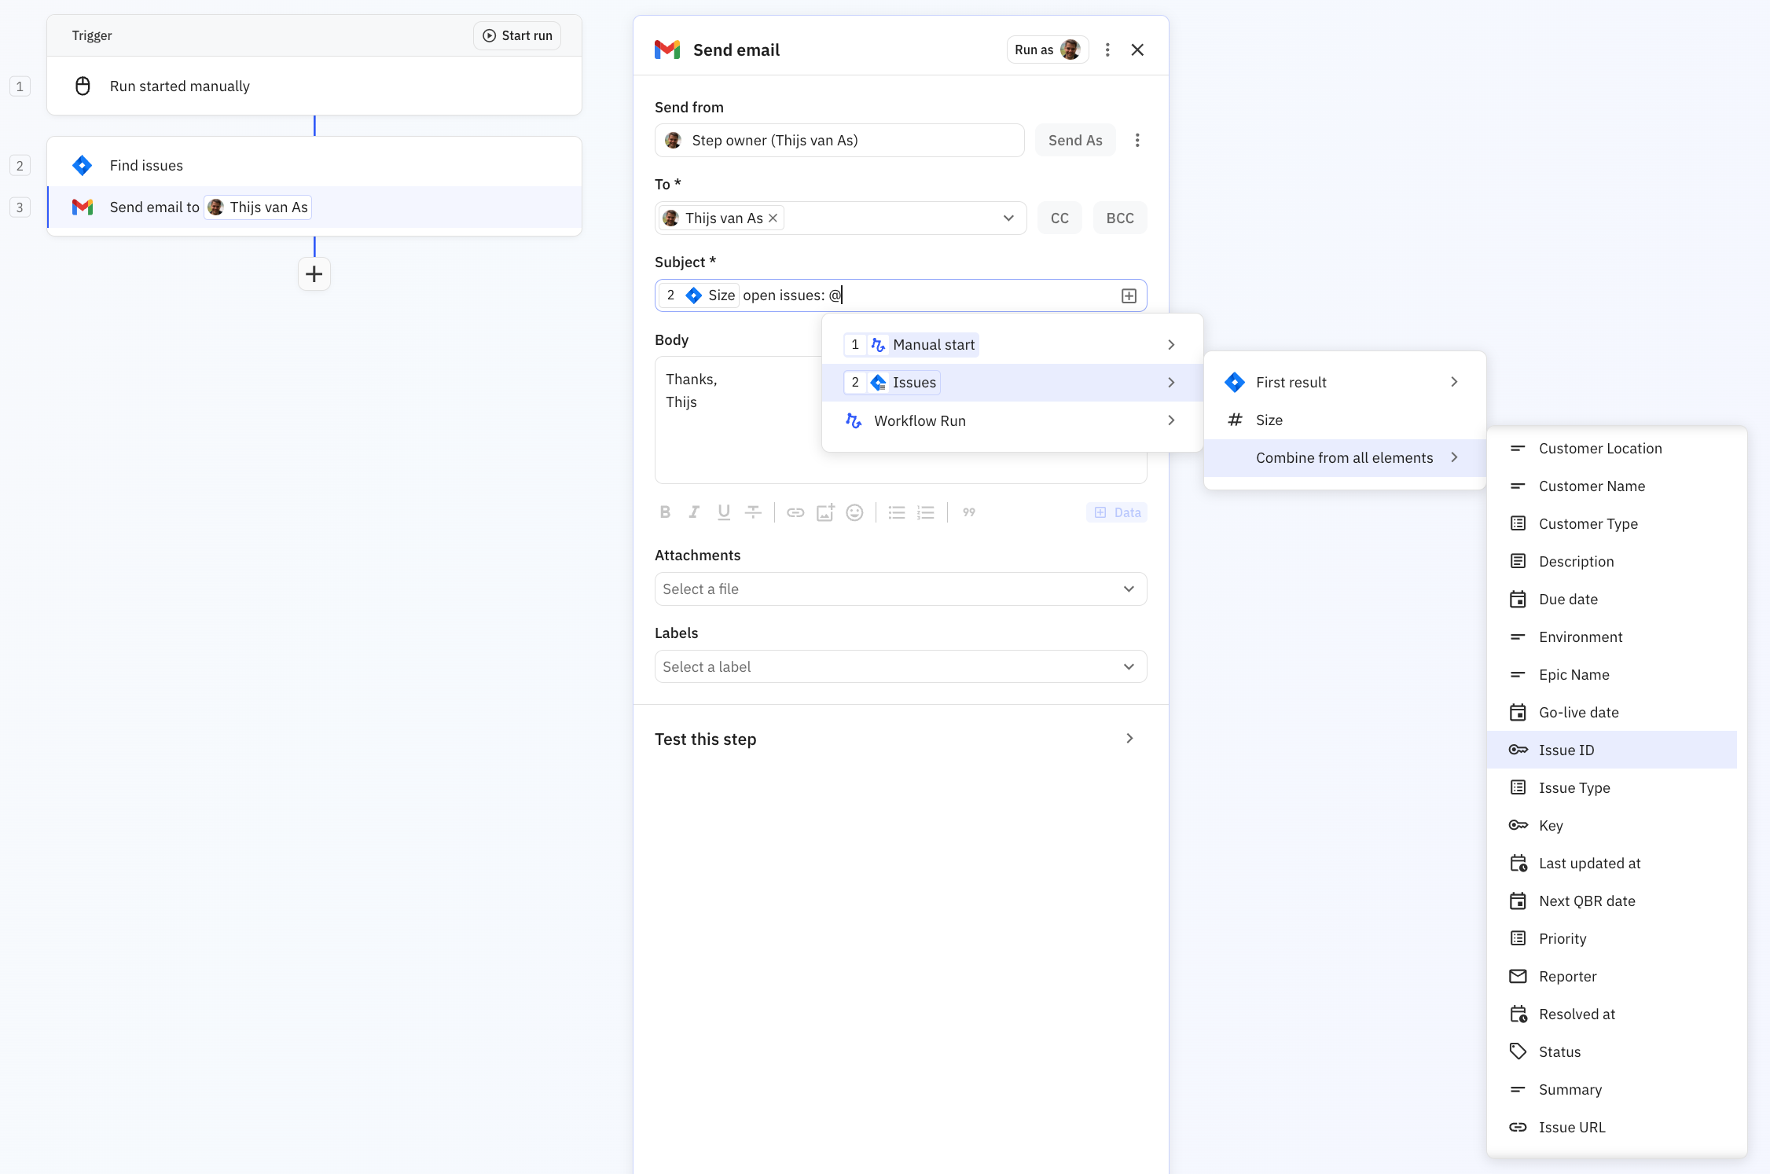The image size is (1770, 1174).
Task: Click the bulleted list icon
Action: [x=896, y=512]
